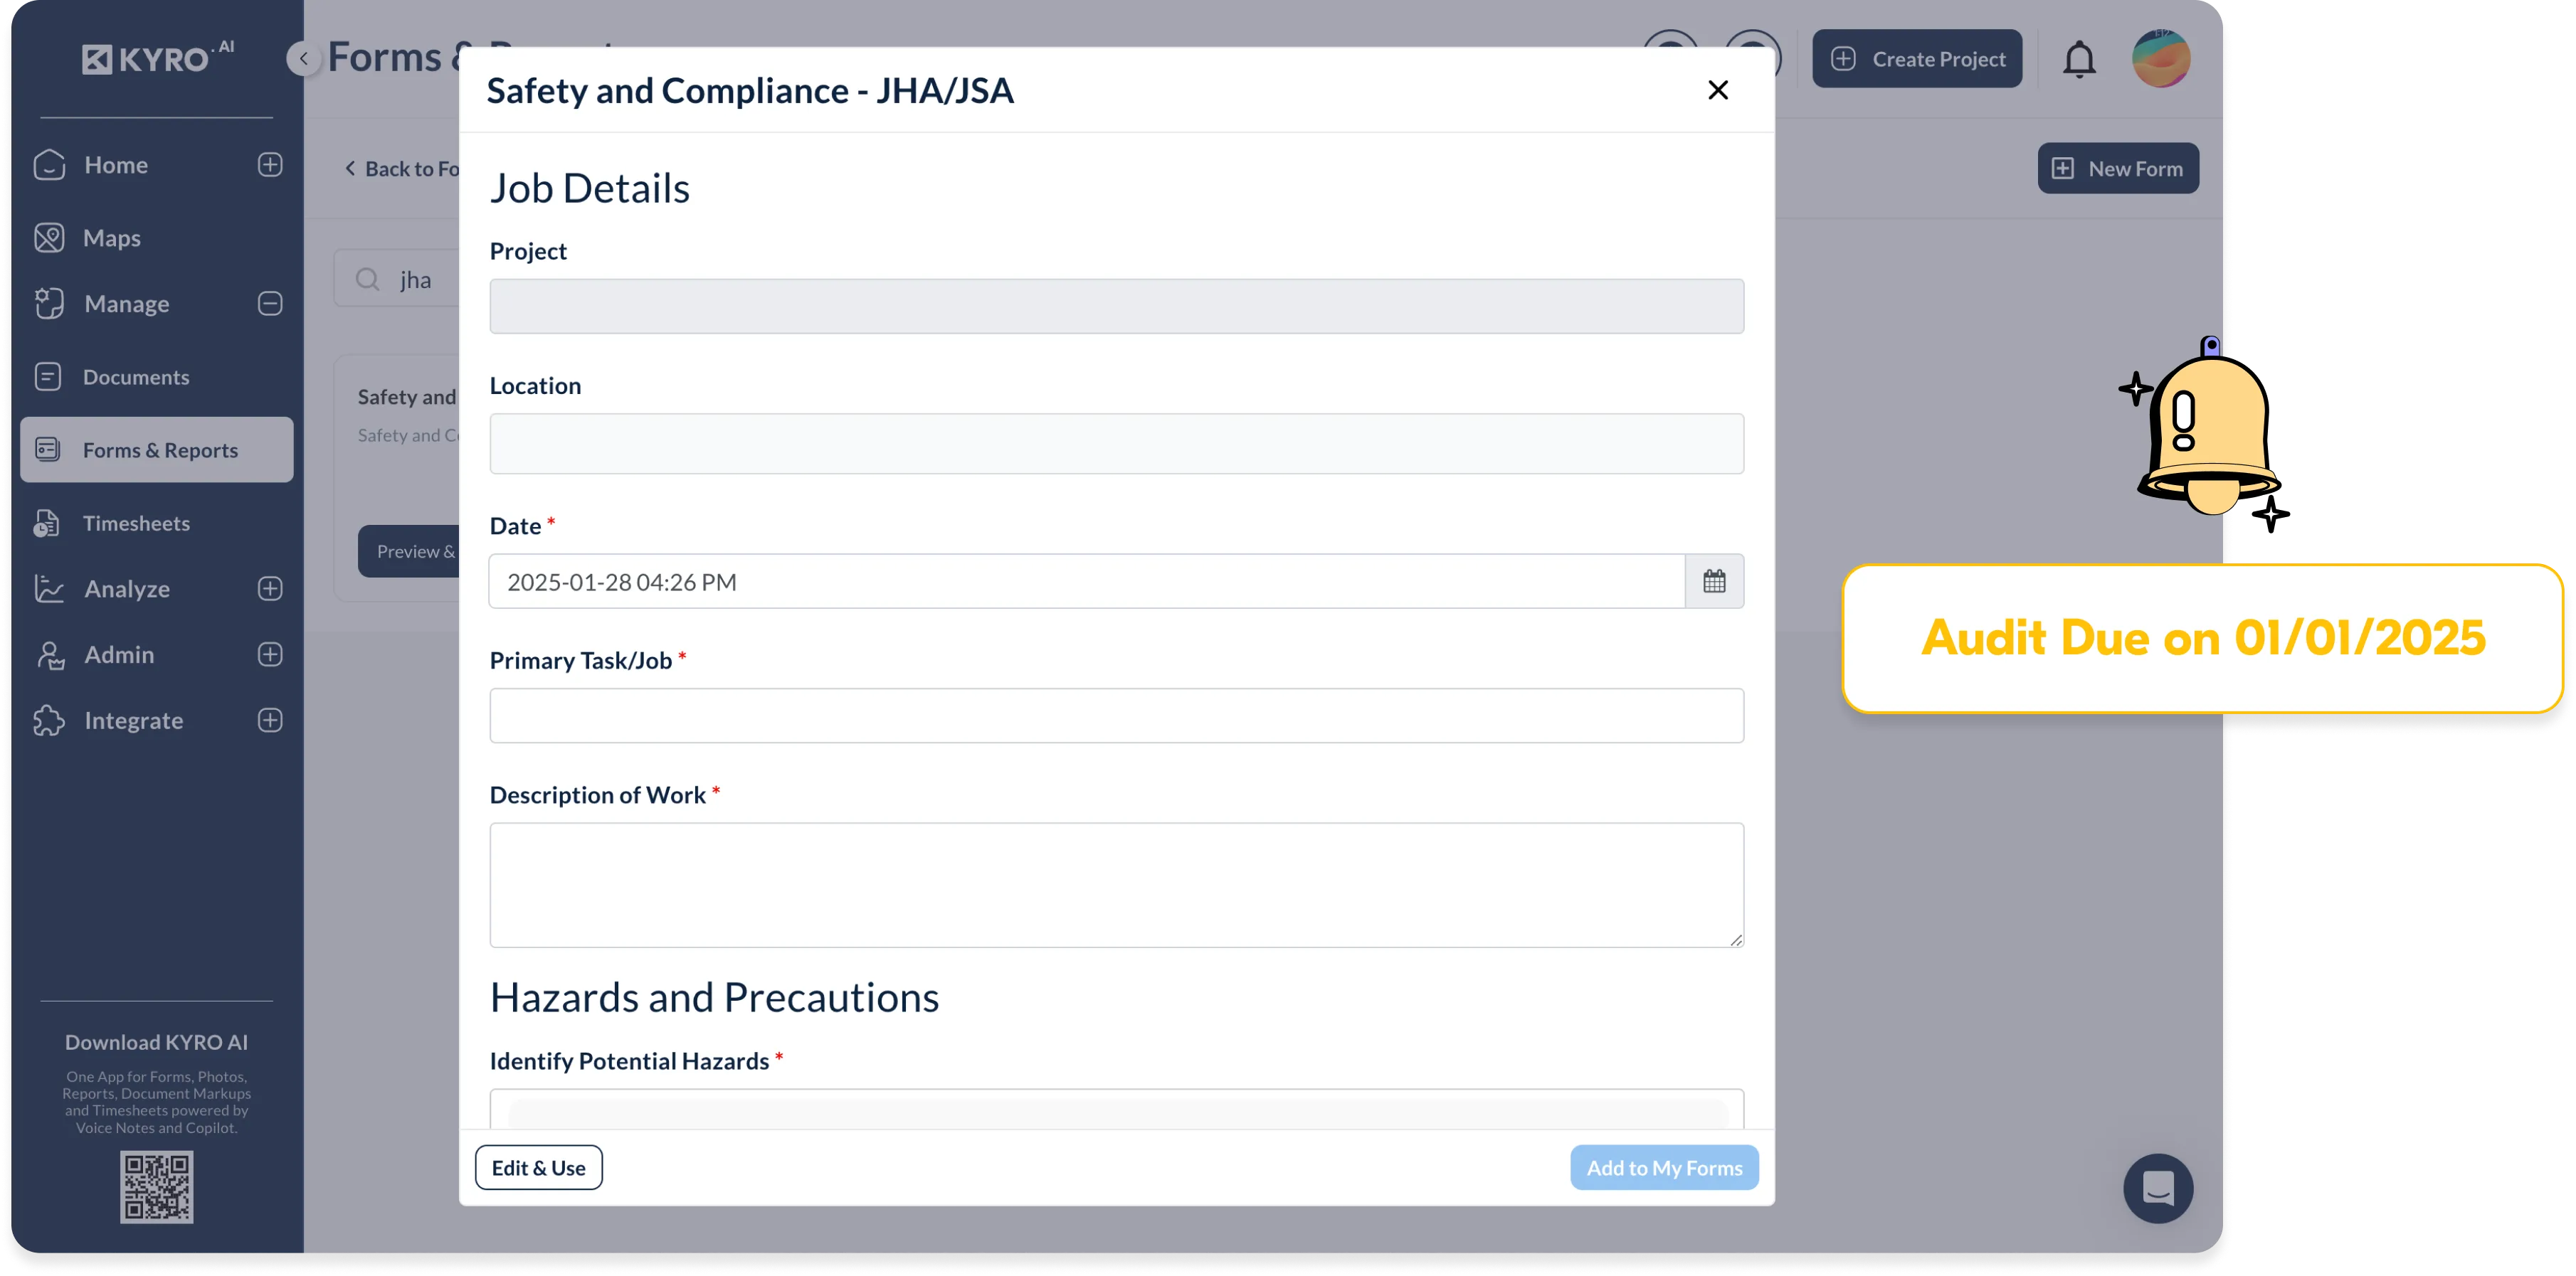Click the QR code image

tap(157, 1187)
